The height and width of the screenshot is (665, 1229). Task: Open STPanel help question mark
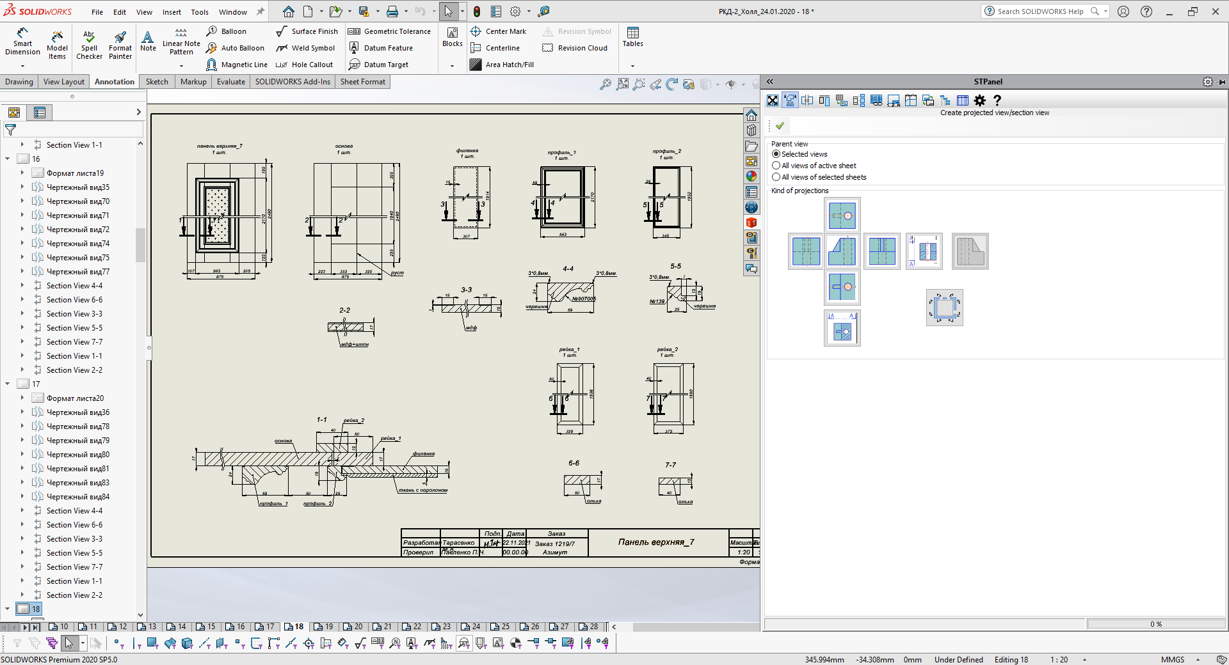(x=997, y=100)
